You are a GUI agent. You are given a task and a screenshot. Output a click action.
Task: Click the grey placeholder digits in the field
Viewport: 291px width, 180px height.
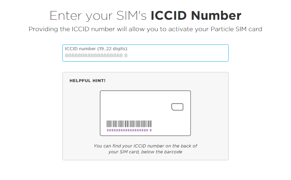point(94,55)
